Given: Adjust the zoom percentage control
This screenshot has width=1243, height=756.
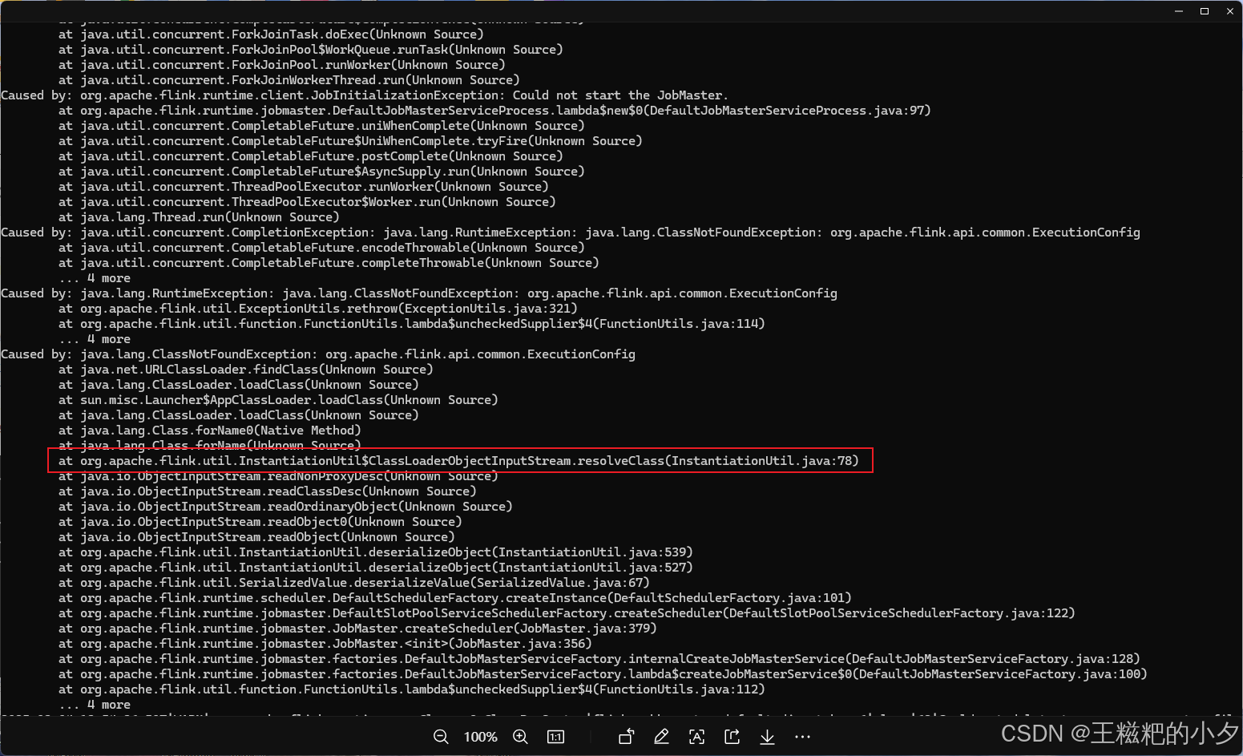Looking at the screenshot, I should (x=480, y=736).
